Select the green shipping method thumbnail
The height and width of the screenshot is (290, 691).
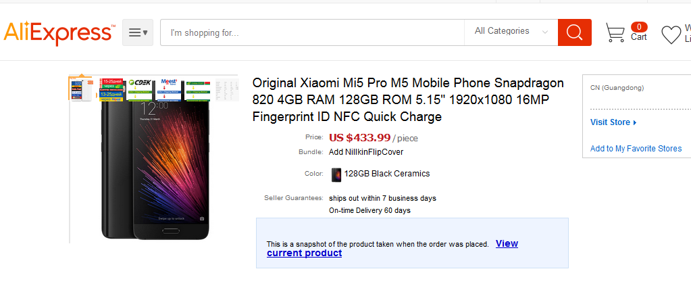click(x=198, y=89)
